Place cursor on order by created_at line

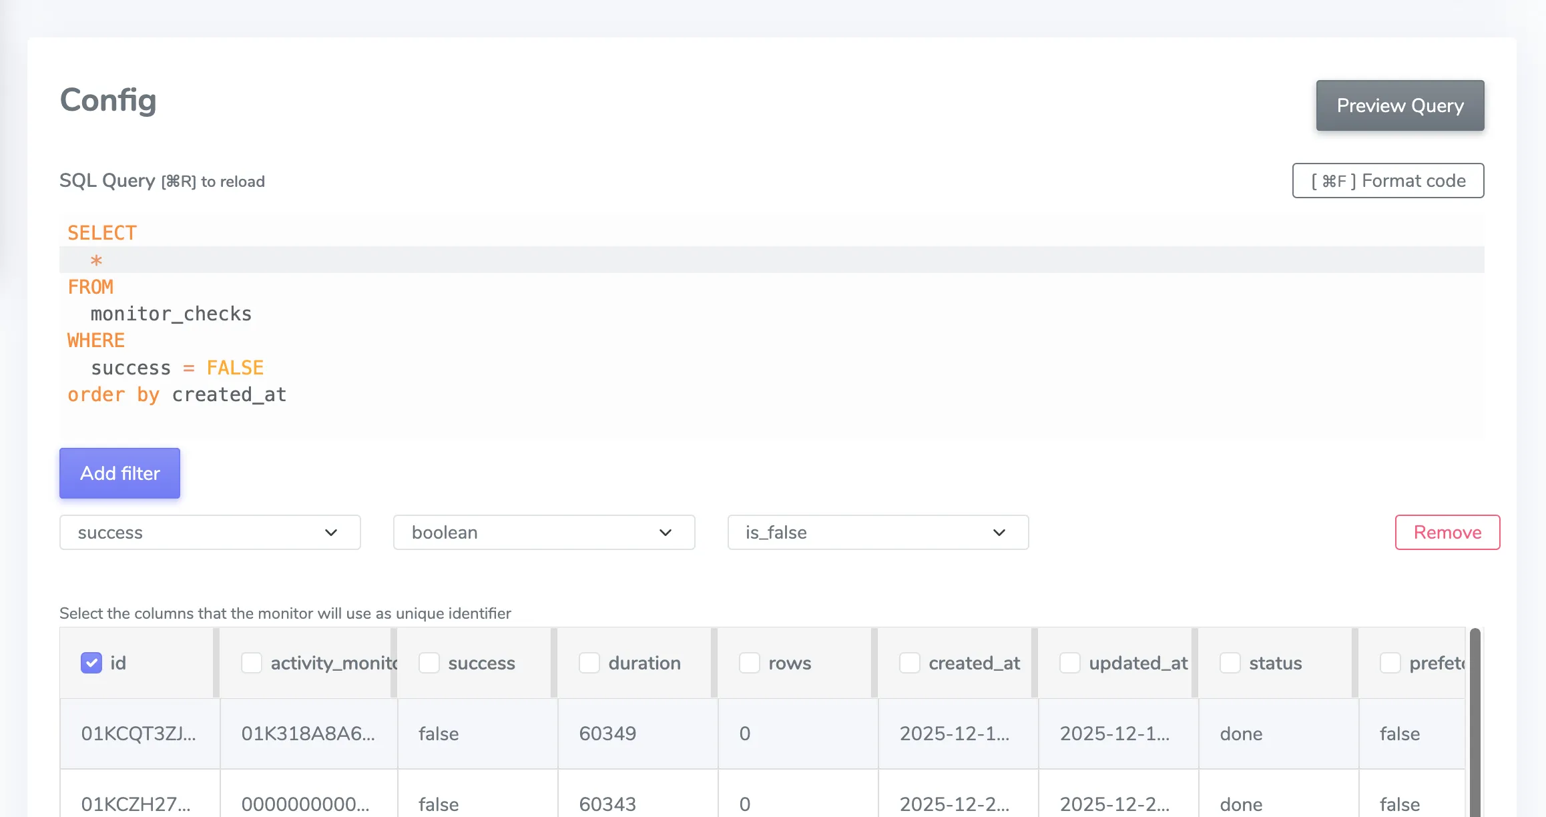[177, 394]
